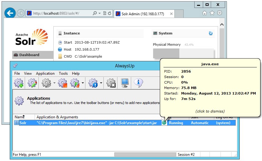Click the Running state cell

pyautogui.click(x=176, y=123)
